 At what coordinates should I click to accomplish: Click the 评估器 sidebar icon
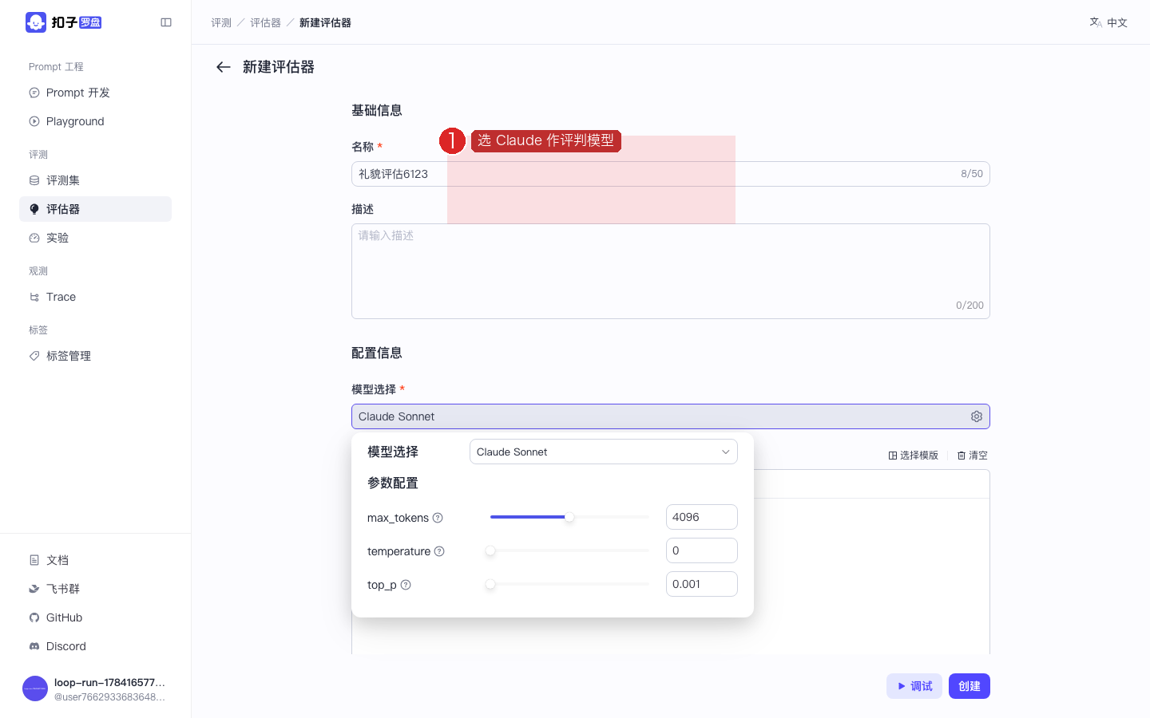coord(34,209)
